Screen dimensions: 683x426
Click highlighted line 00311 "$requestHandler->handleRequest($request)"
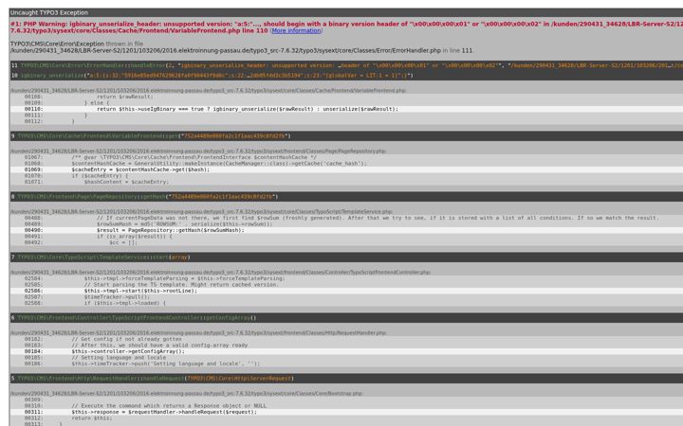click(x=346, y=412)
